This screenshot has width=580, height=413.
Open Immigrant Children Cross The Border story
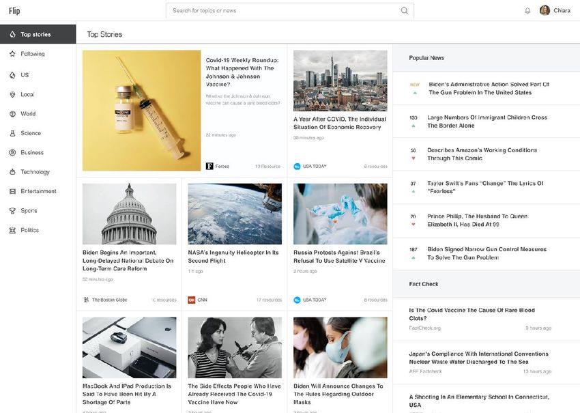coord(487,122)
